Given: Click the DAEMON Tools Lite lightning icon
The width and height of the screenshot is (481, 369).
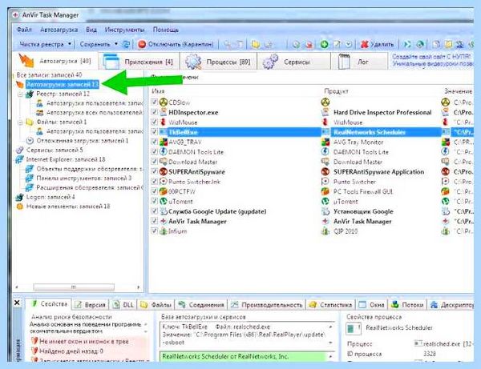Looking at the screenshot, I should [164, 151].
